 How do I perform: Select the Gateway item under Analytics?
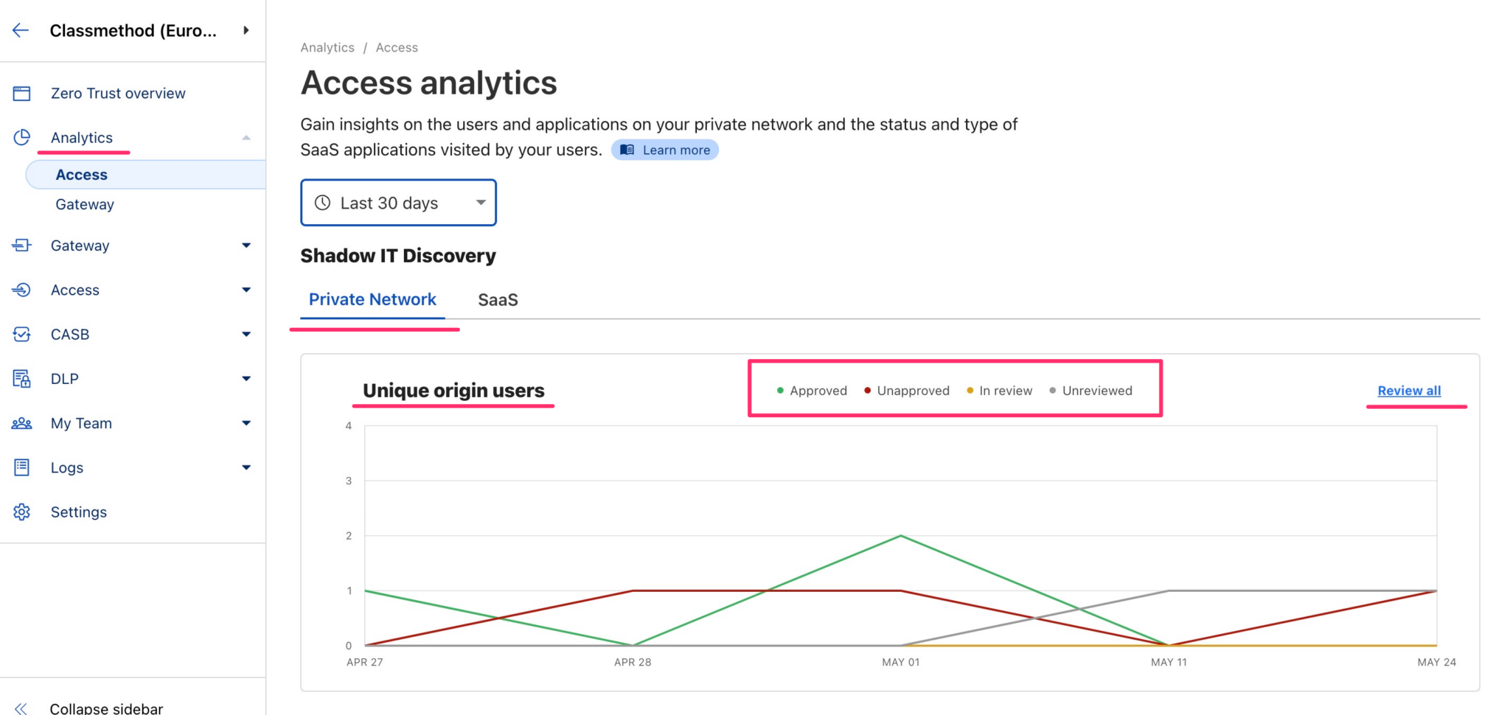point(85,204)
